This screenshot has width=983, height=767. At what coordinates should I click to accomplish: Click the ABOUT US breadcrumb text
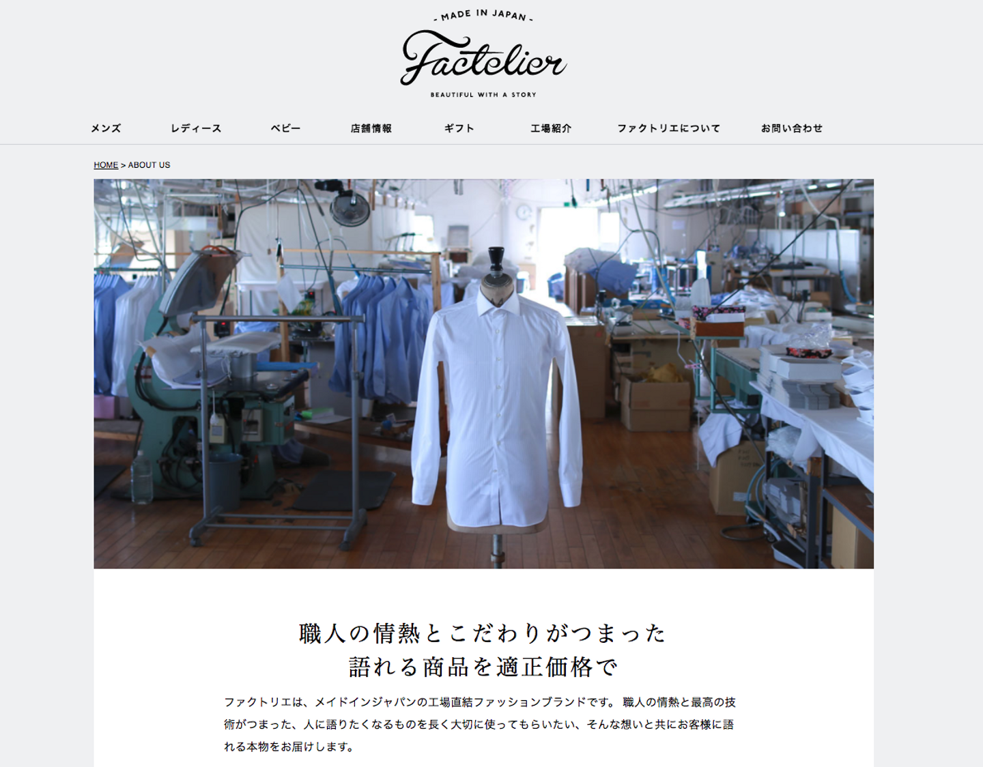[149, 165]
